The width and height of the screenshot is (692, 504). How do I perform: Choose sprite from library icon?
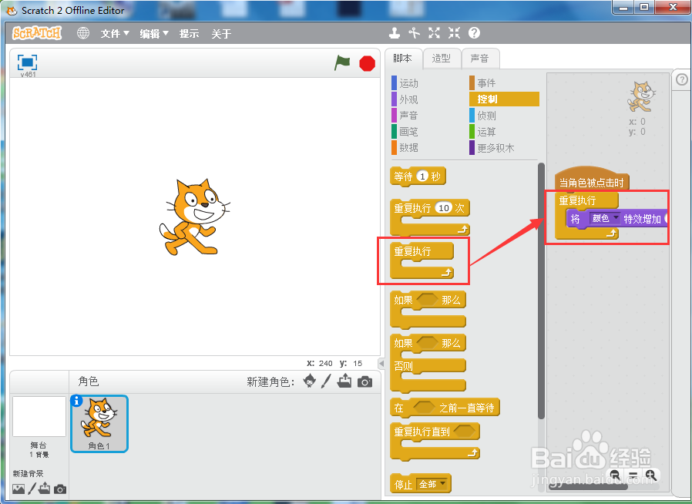(x=310, y=381)
